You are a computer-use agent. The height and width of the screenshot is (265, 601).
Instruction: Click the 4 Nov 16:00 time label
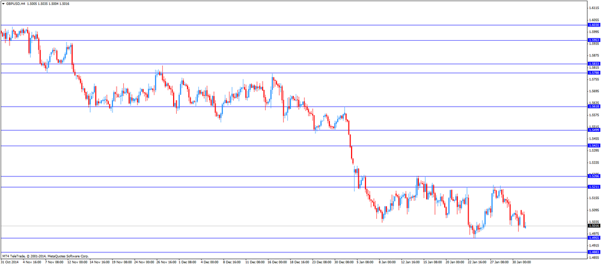tap(32, 263)
